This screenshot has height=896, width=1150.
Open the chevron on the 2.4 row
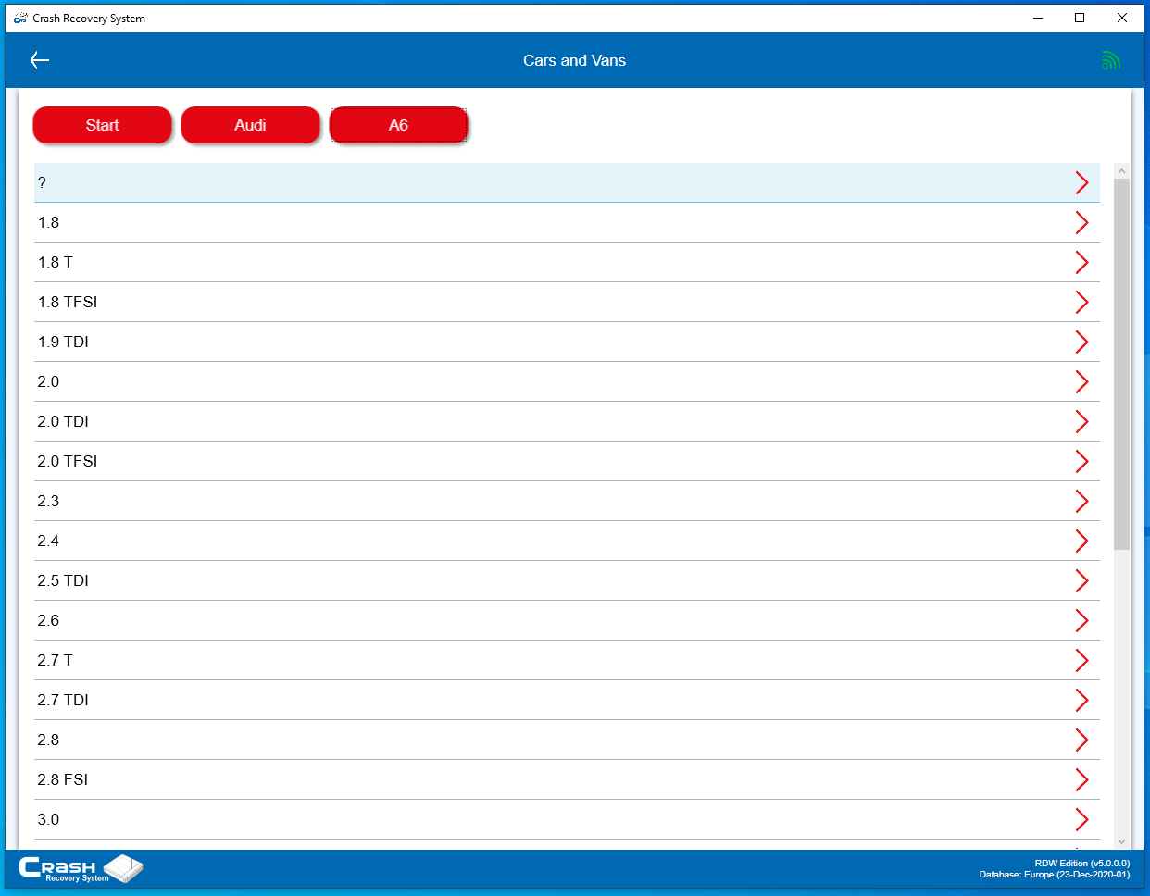[1081, 541]
